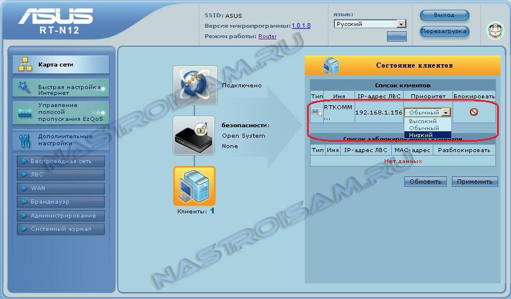Image resolution: width=511 pixels, height=299 pixels.
Task: Click the block icon for RTKOMM client
Action: pos(473,112)
